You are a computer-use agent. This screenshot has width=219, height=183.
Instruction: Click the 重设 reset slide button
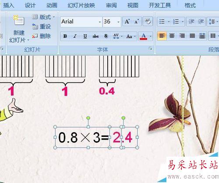coord(42,27)
